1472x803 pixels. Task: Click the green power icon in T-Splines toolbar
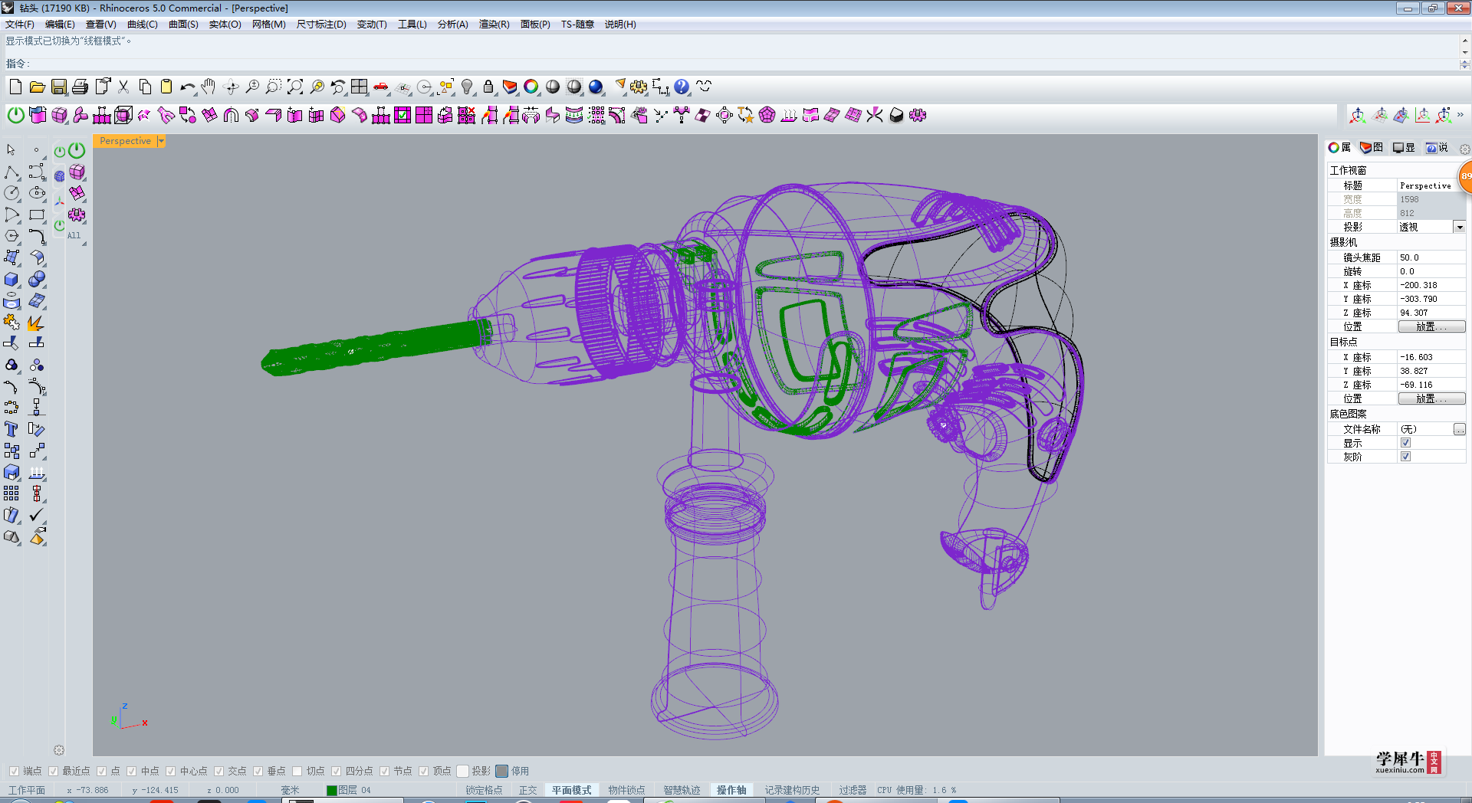(x=15, y=115)
